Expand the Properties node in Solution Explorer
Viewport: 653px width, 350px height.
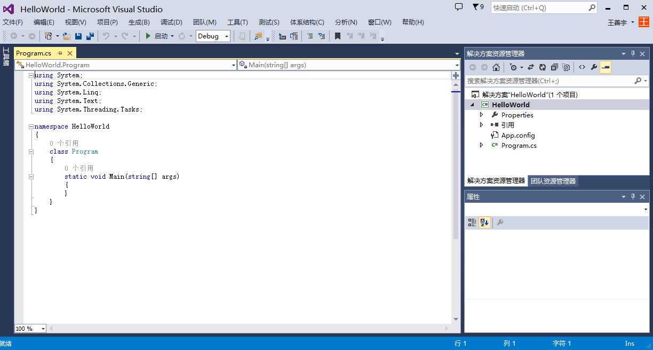[481, 115]
